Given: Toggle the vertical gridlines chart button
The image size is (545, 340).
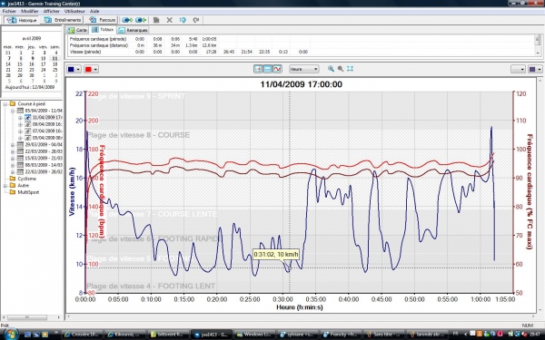Looking at the screenshot, I should click(258, 69).
